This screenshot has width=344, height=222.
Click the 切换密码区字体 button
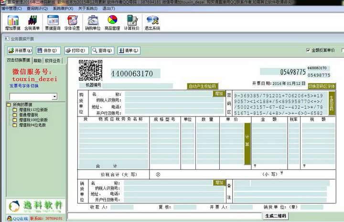(x=322, y=86)
